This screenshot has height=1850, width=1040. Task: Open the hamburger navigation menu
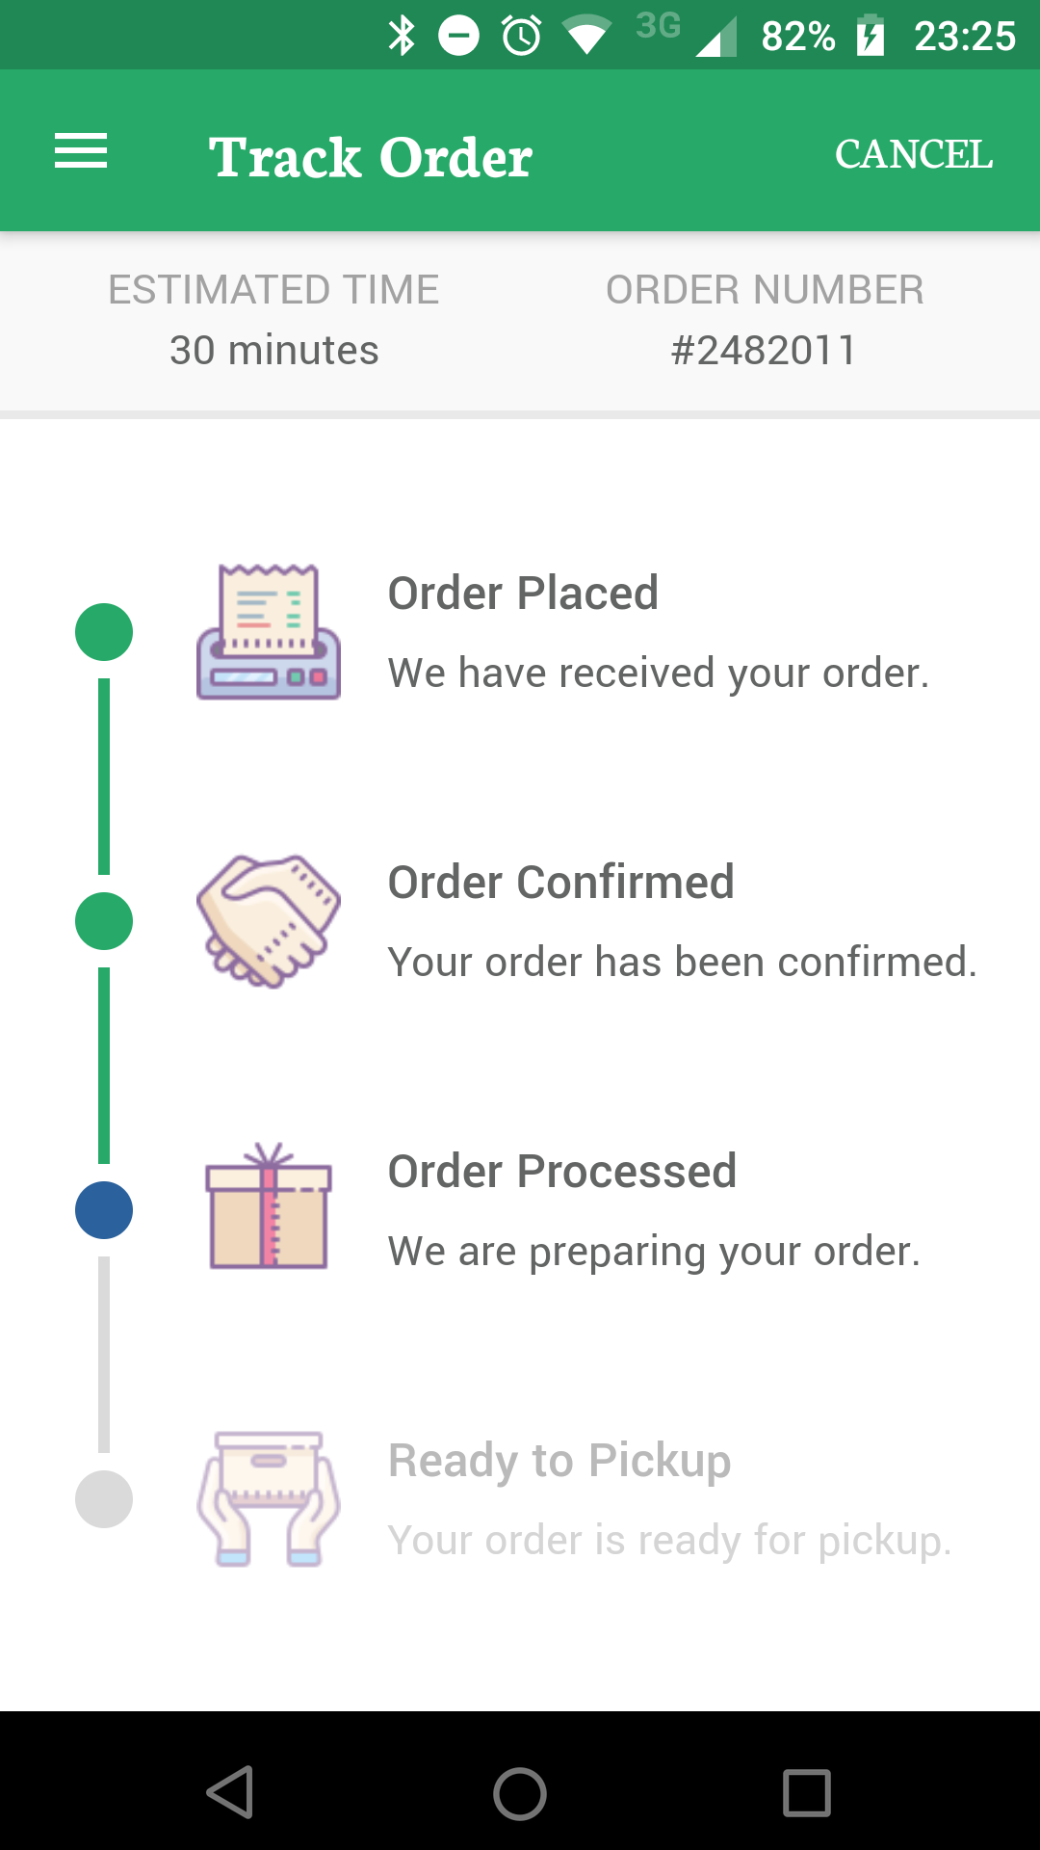[81, 151]
